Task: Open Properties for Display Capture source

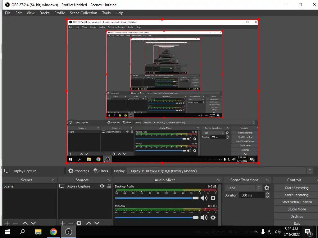Action: tap(79, 171)
